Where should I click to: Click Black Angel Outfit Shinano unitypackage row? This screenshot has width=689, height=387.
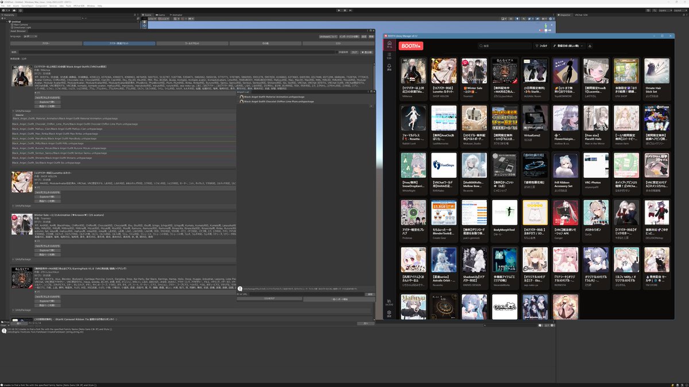tap(123, 158)
